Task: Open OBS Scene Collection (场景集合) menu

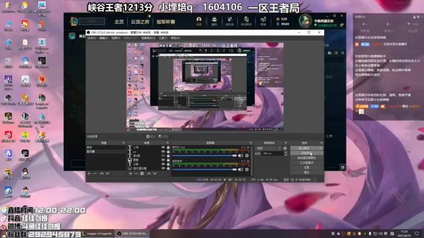Action: point(148,38)
